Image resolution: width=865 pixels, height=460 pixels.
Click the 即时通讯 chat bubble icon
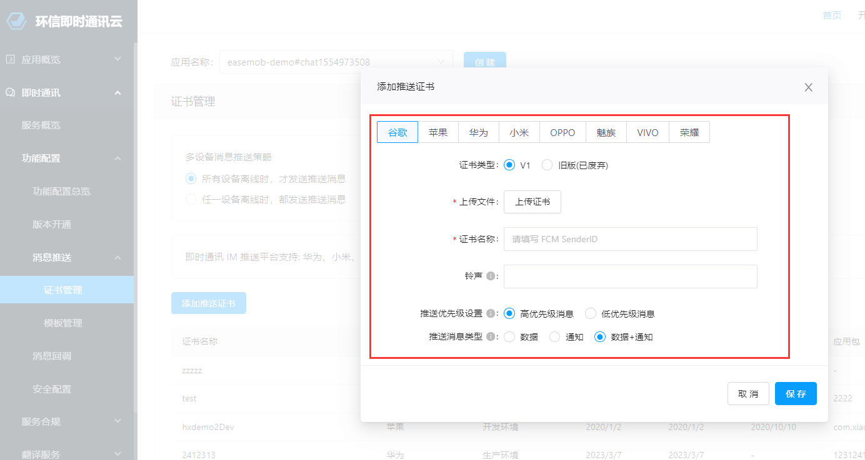[x=10, y=92]
